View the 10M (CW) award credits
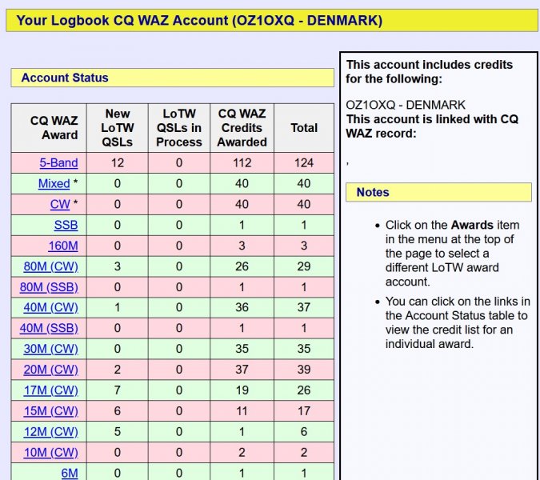Screen dimensions: 540x480 [x=50, y=452]
